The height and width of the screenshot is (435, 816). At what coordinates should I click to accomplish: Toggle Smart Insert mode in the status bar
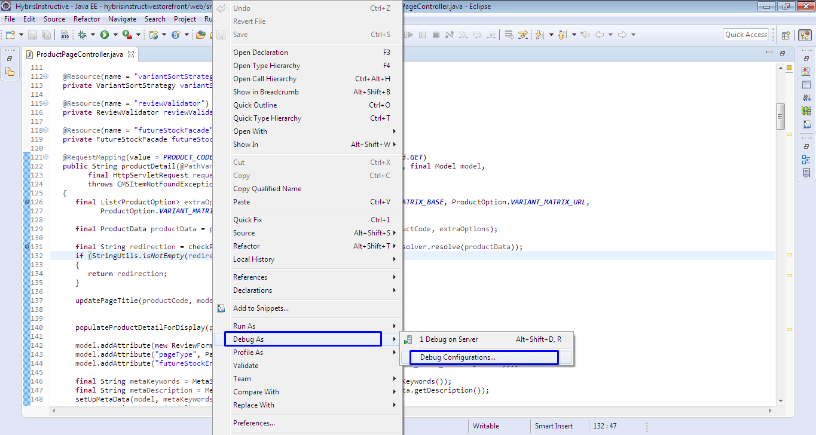pos(553,425)
